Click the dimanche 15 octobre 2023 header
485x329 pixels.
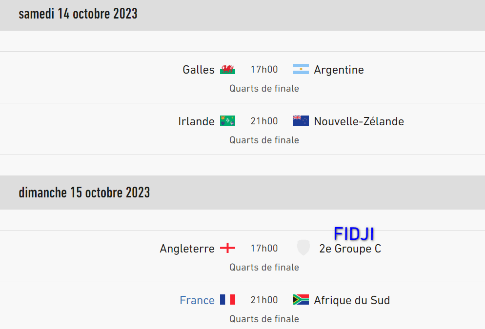coord(84,193)
